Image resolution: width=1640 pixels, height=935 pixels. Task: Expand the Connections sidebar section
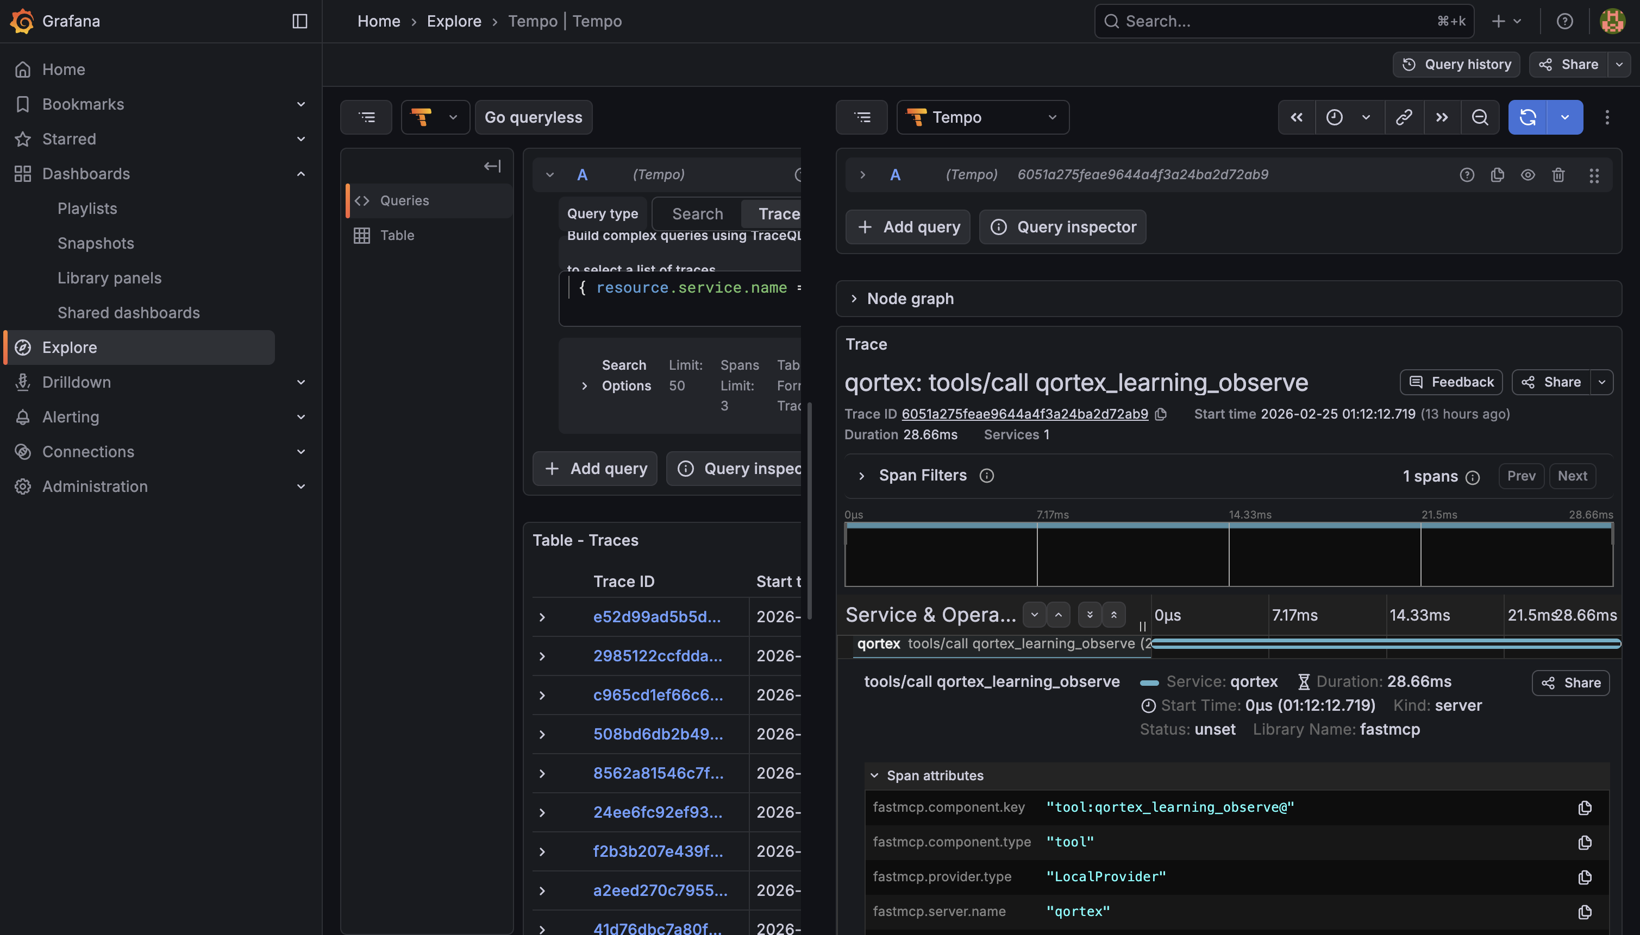(301, 451)
